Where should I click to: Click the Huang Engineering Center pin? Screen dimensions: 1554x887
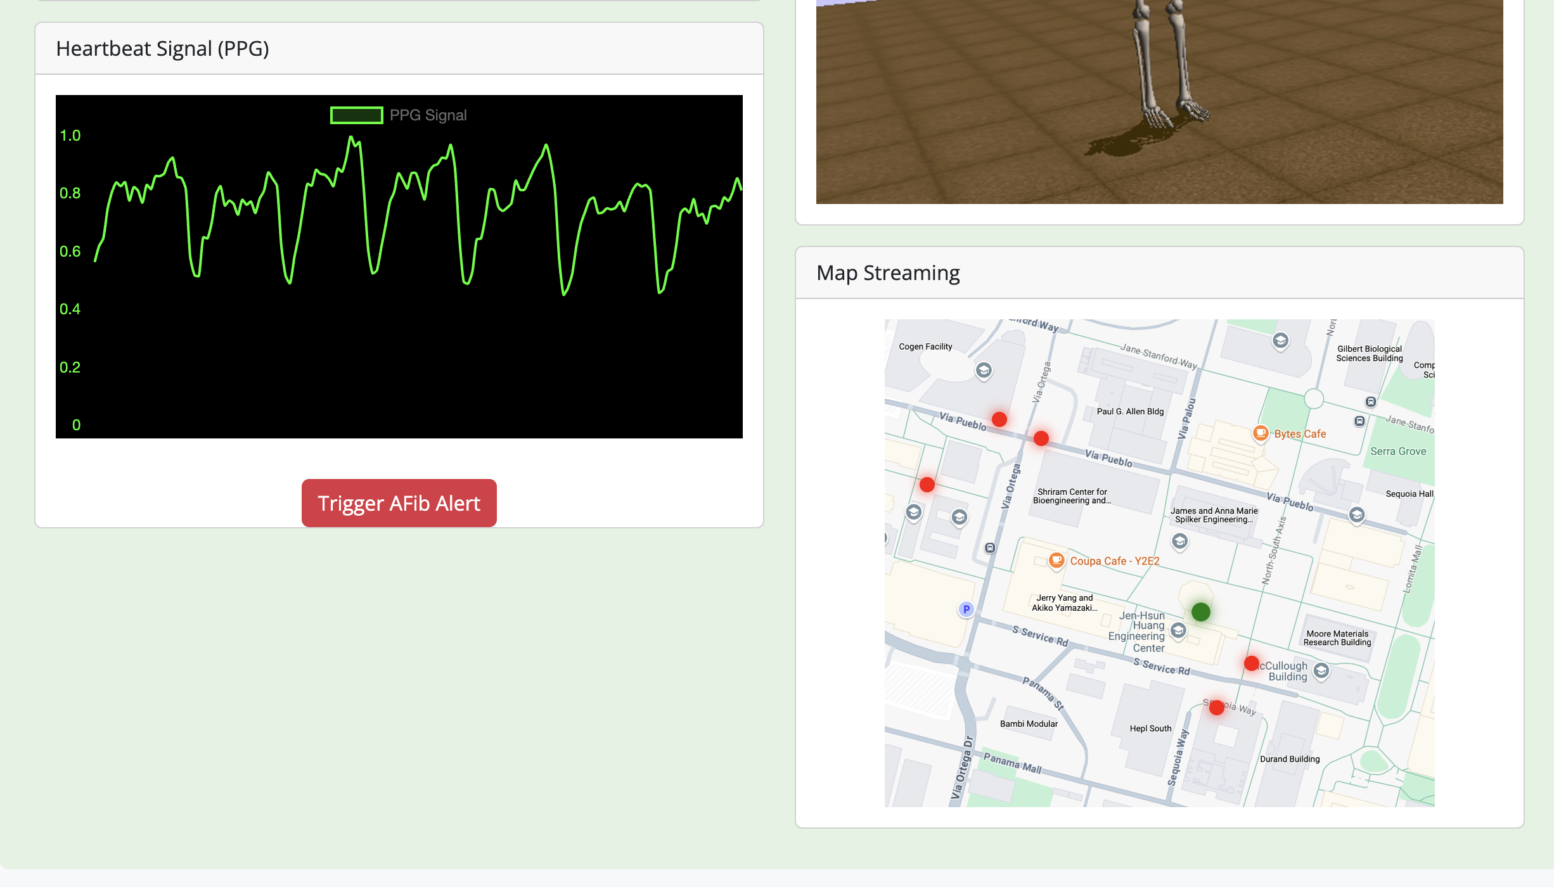tap(1178, 630)
